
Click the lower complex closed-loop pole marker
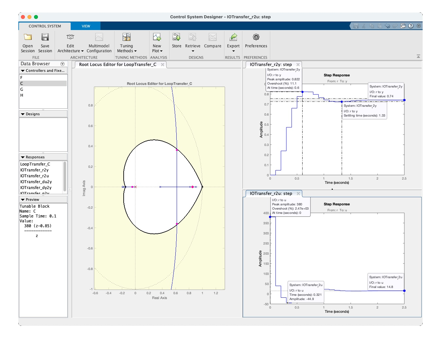click(177, 224)
